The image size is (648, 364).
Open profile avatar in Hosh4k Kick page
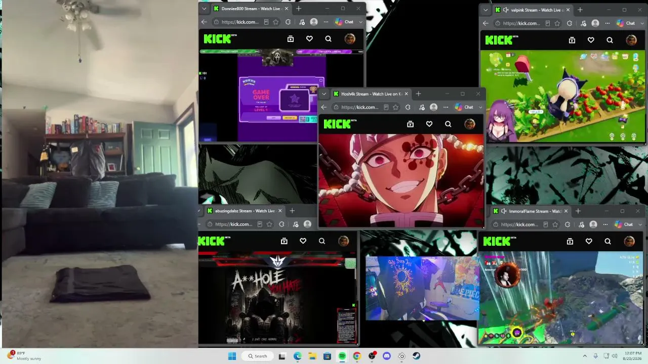[469, 124]
